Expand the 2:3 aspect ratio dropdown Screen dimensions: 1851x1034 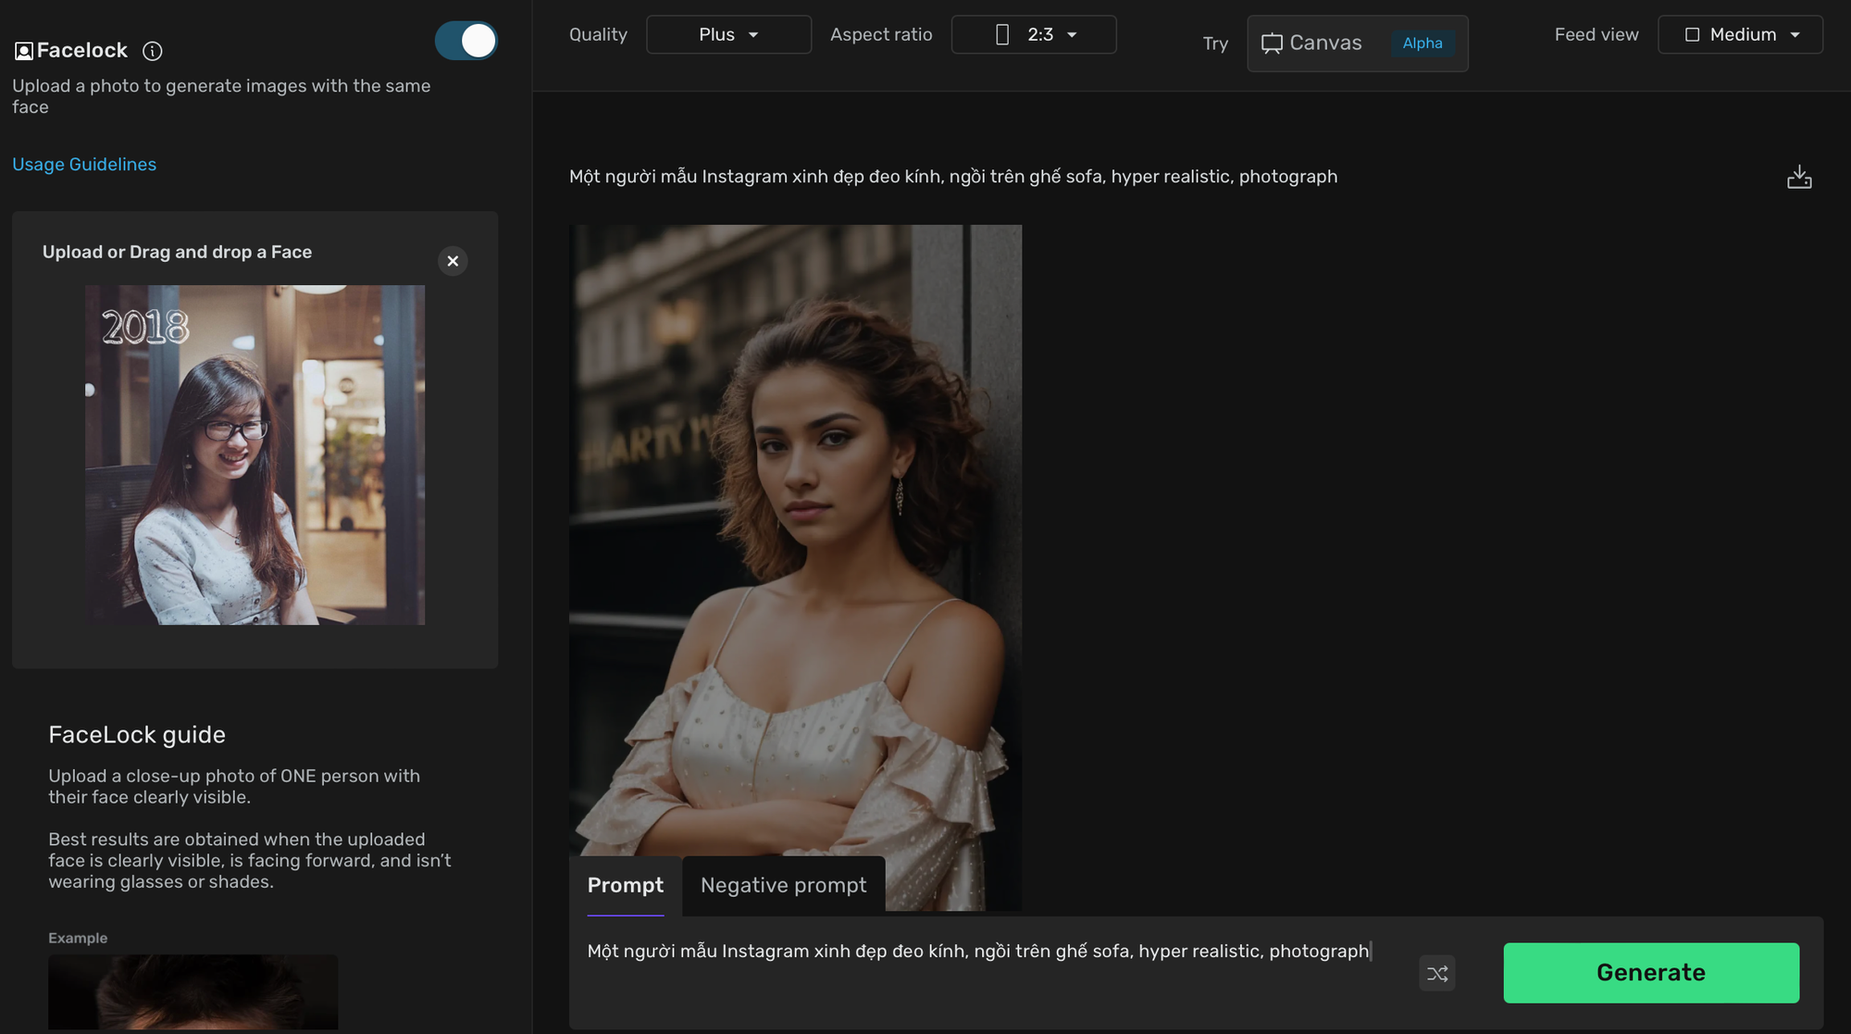tap(1034, 34)
